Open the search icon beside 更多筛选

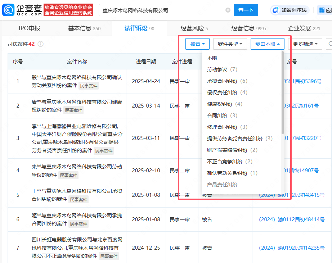pos(329,44)
